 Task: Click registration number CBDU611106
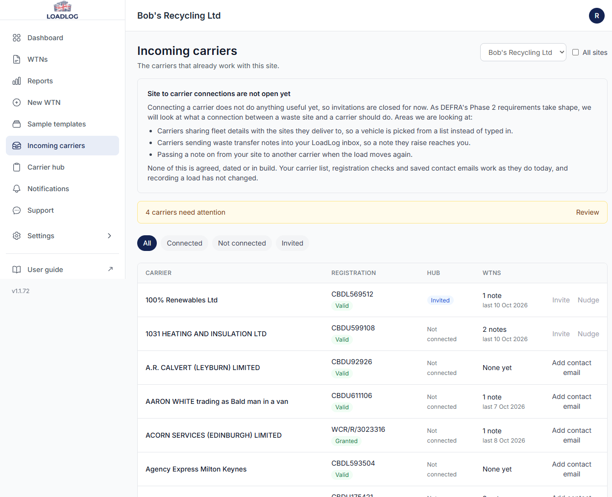[x=352, y=396]
